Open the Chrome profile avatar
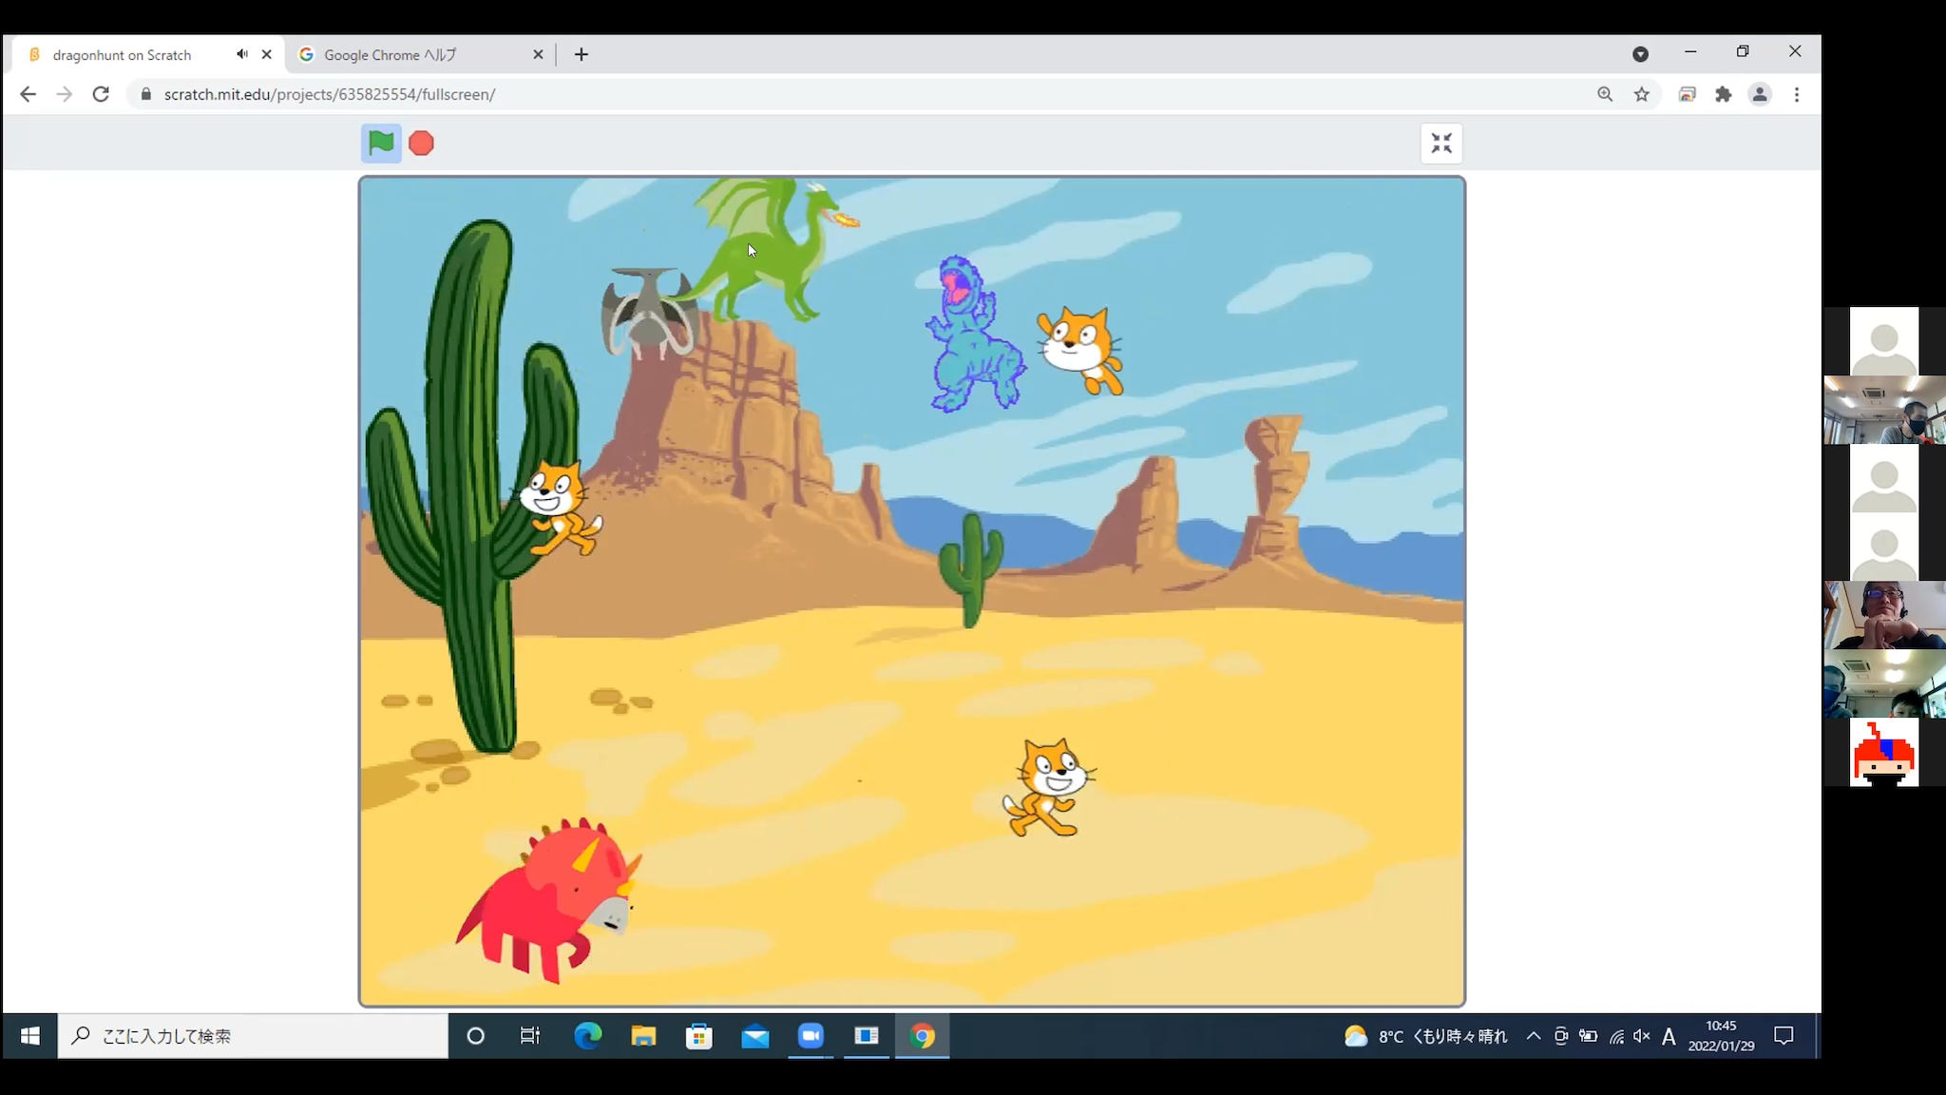Image resolution: width=1946 pixels, height=1095 pixels. (x=1760, y=94)
